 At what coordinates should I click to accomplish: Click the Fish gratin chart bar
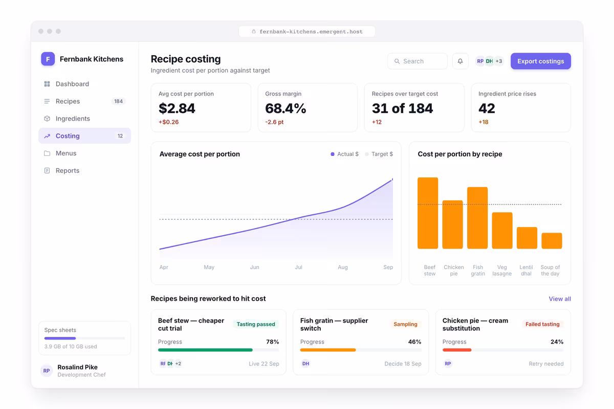point(477,218)
